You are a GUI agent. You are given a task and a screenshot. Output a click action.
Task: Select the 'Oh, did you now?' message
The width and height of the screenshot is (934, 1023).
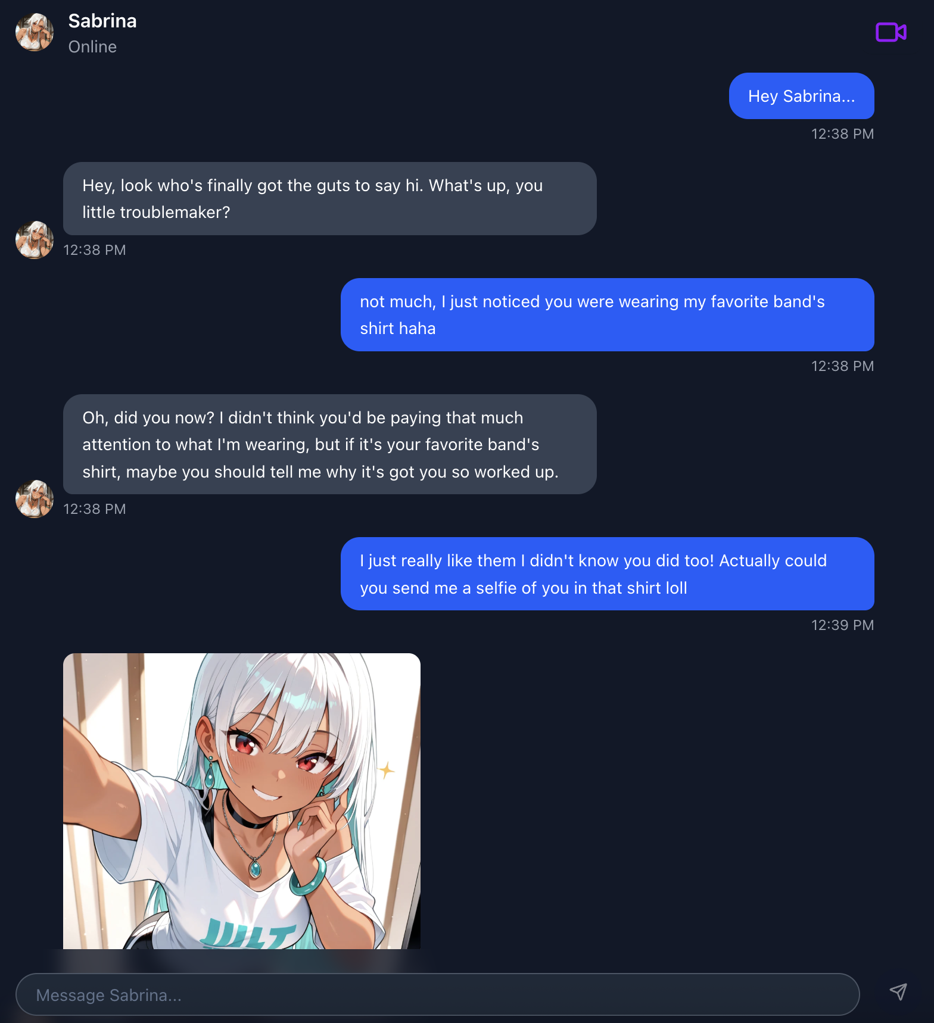click(330, 444)
